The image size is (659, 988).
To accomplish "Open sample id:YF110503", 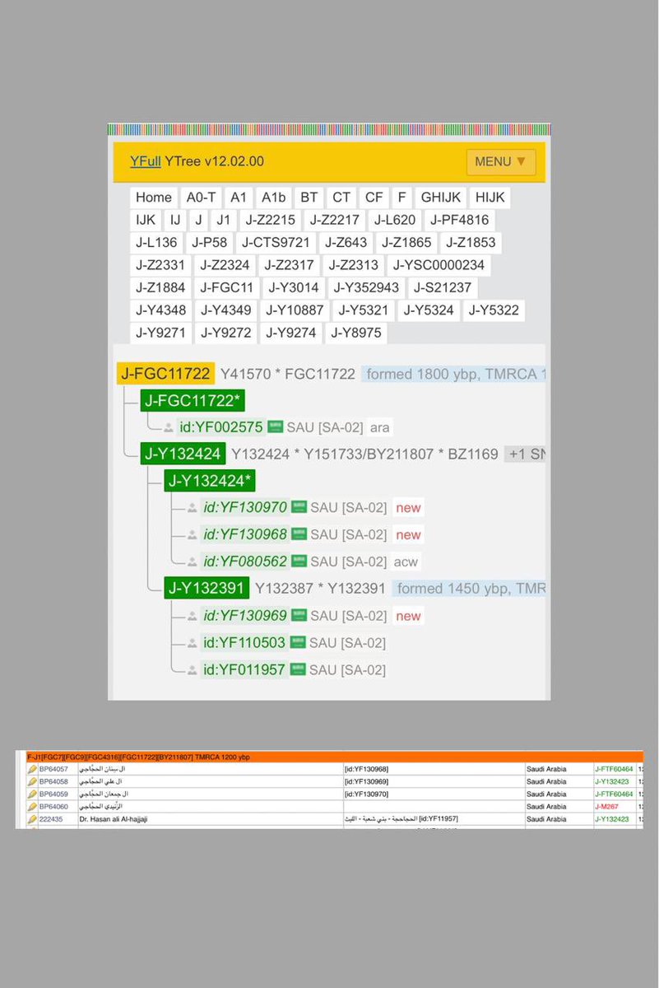I will coord(244,643).
